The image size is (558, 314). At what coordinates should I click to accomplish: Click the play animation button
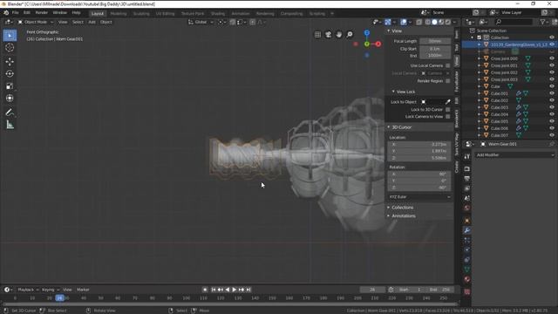point(235,290)
